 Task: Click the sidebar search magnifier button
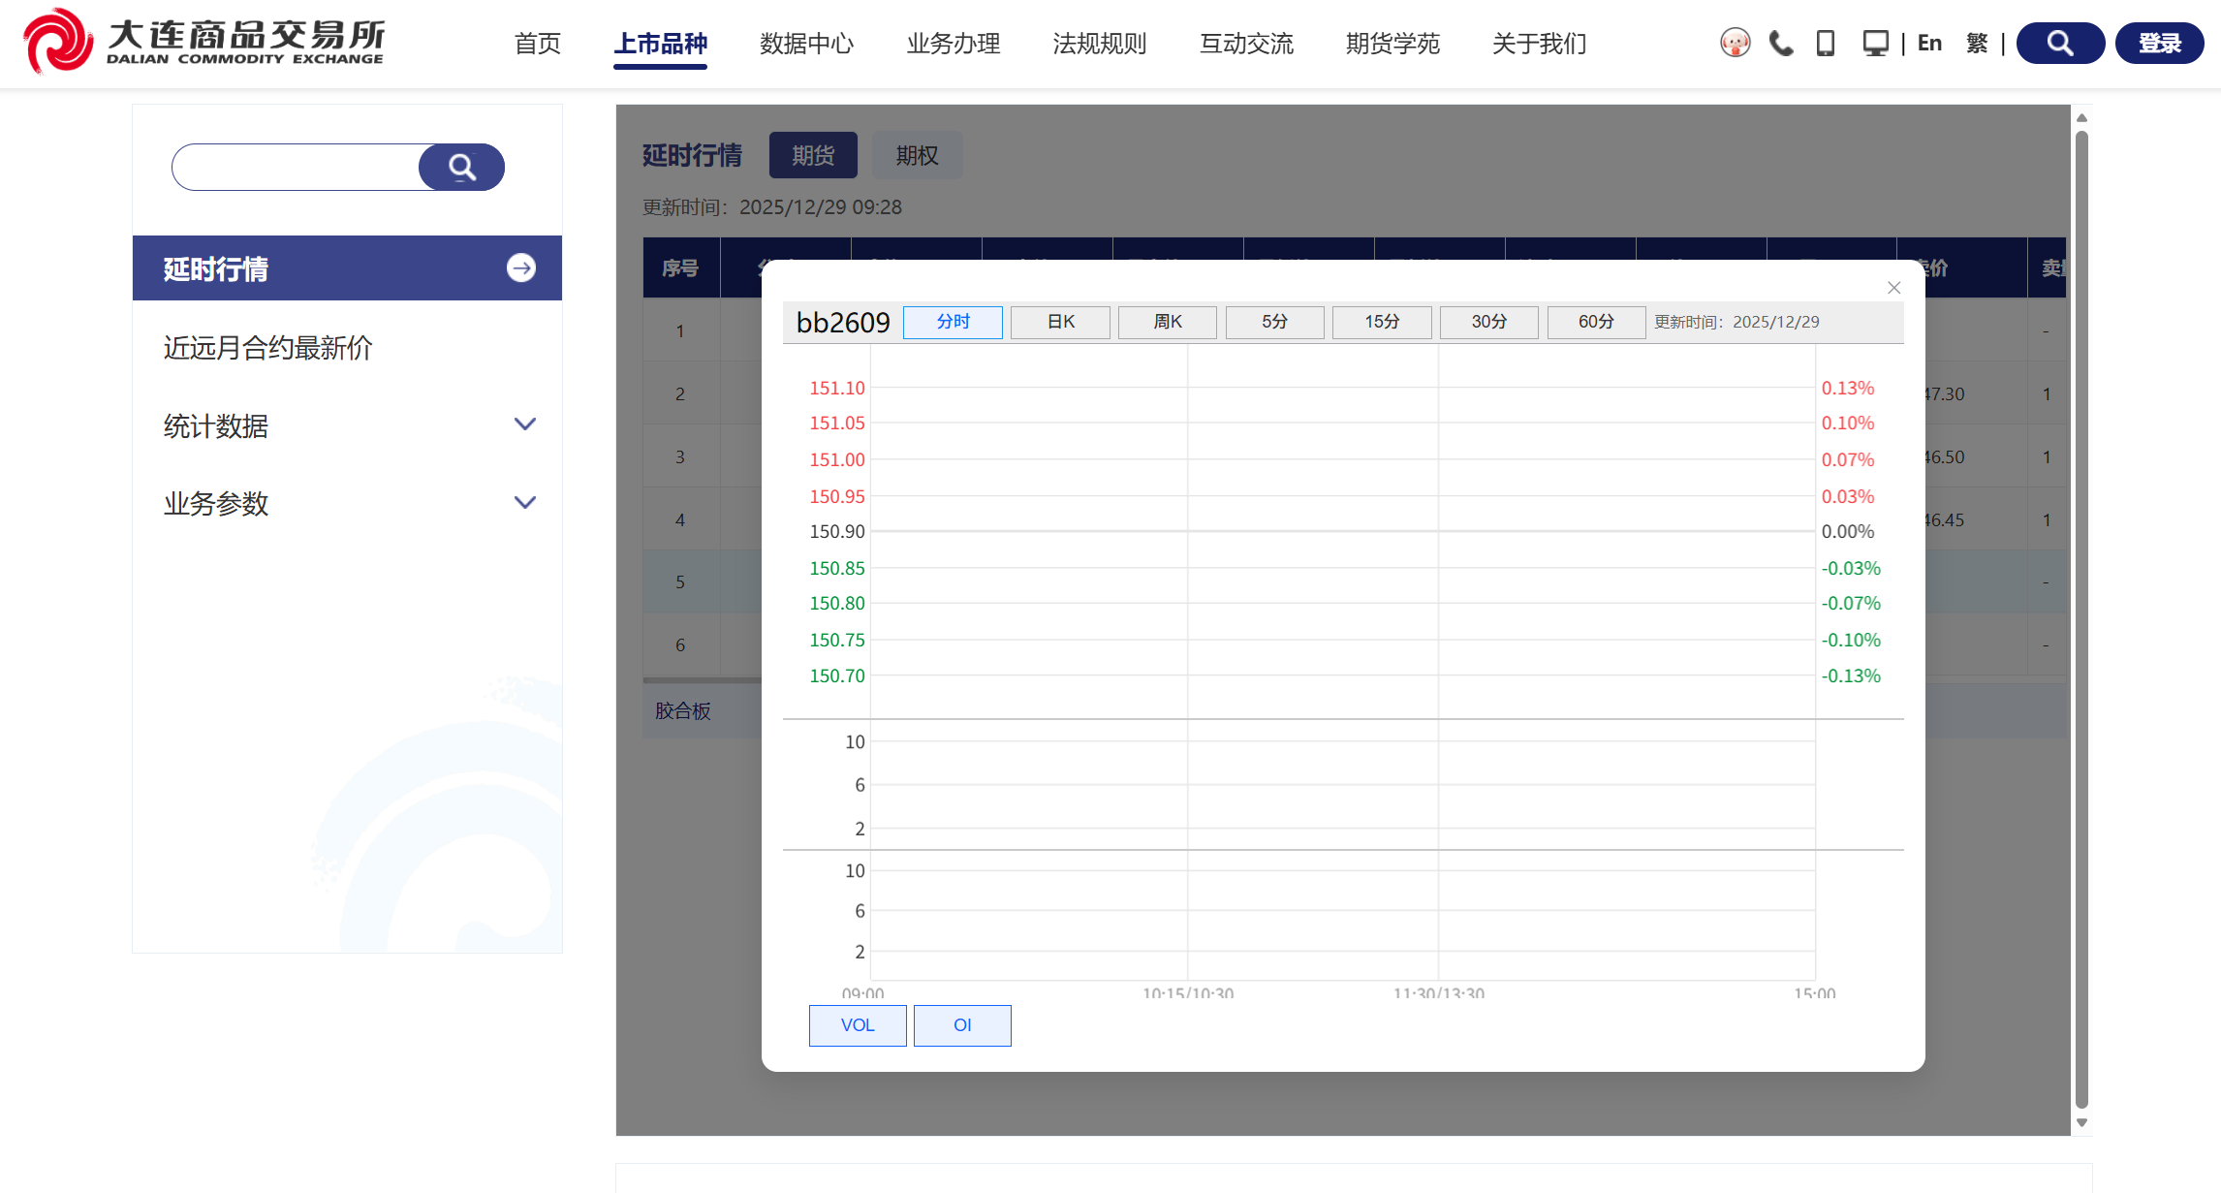(462, 168)
